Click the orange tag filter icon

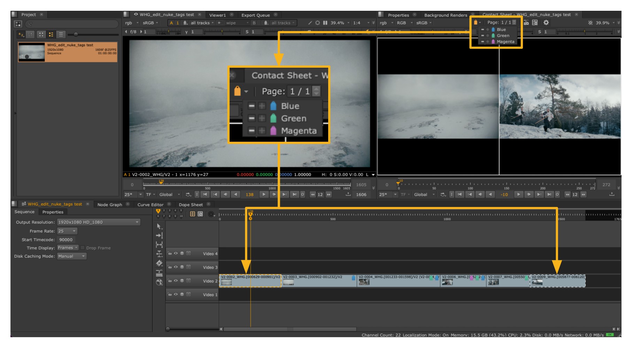[476, 23]
